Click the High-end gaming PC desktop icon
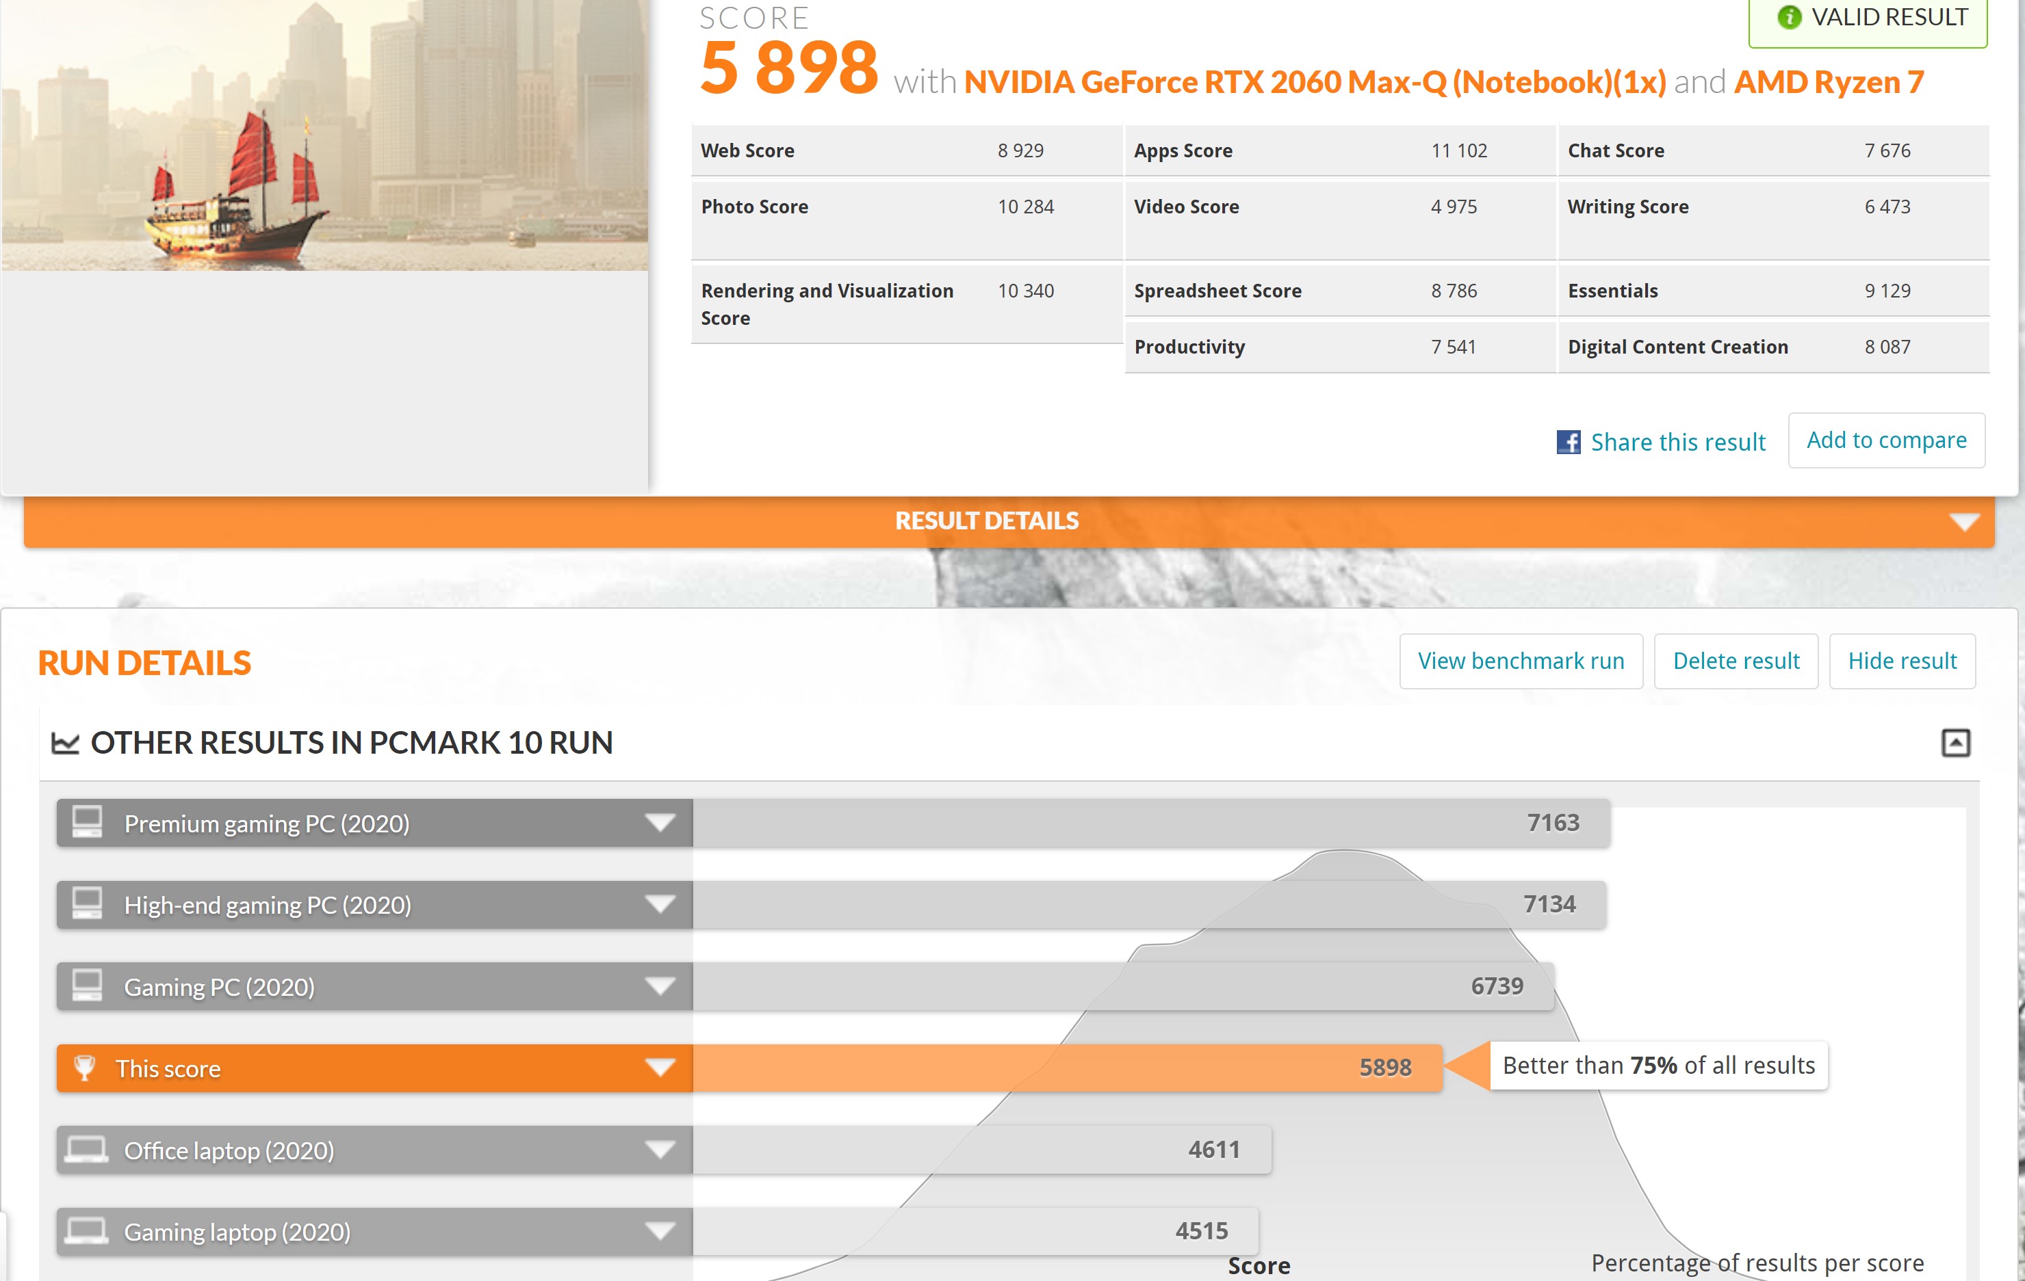Screen dimensions: 2025x1281 [87, 903]
